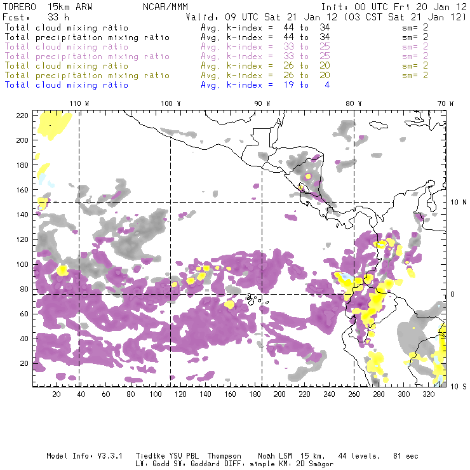Click purple "Total cloud mixing ratio" legend row
Image resolution: width=470 pixels, height=470 pixels.
pos(67,47)
